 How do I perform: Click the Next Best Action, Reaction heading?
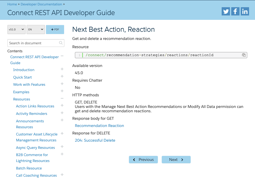point(113,30)
